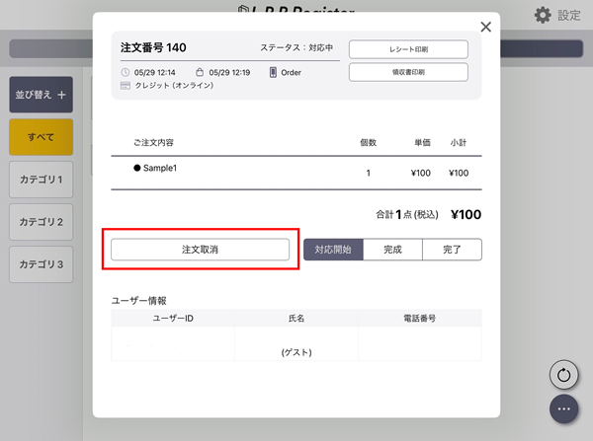The image size is (593, 441).
Task: Click the bullet beside Sample1
Action: (x=137, y=169)
